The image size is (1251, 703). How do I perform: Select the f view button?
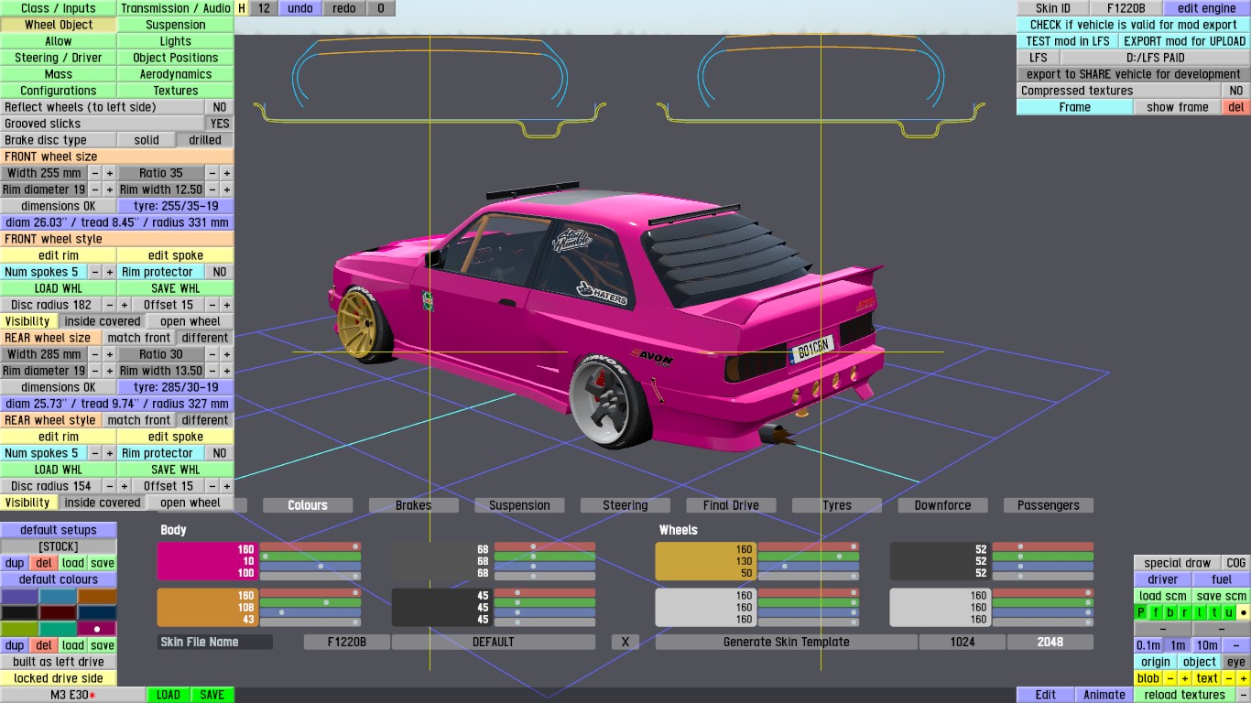click(1156, 612)
